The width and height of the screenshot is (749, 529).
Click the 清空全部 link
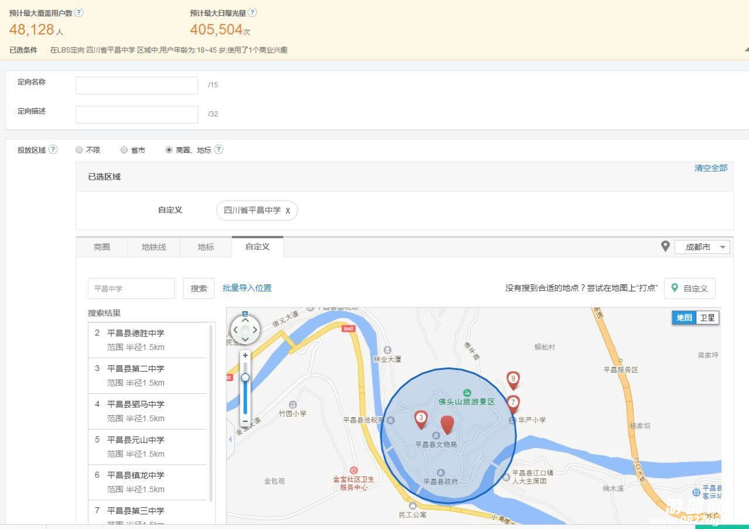(x=711, y=168)
